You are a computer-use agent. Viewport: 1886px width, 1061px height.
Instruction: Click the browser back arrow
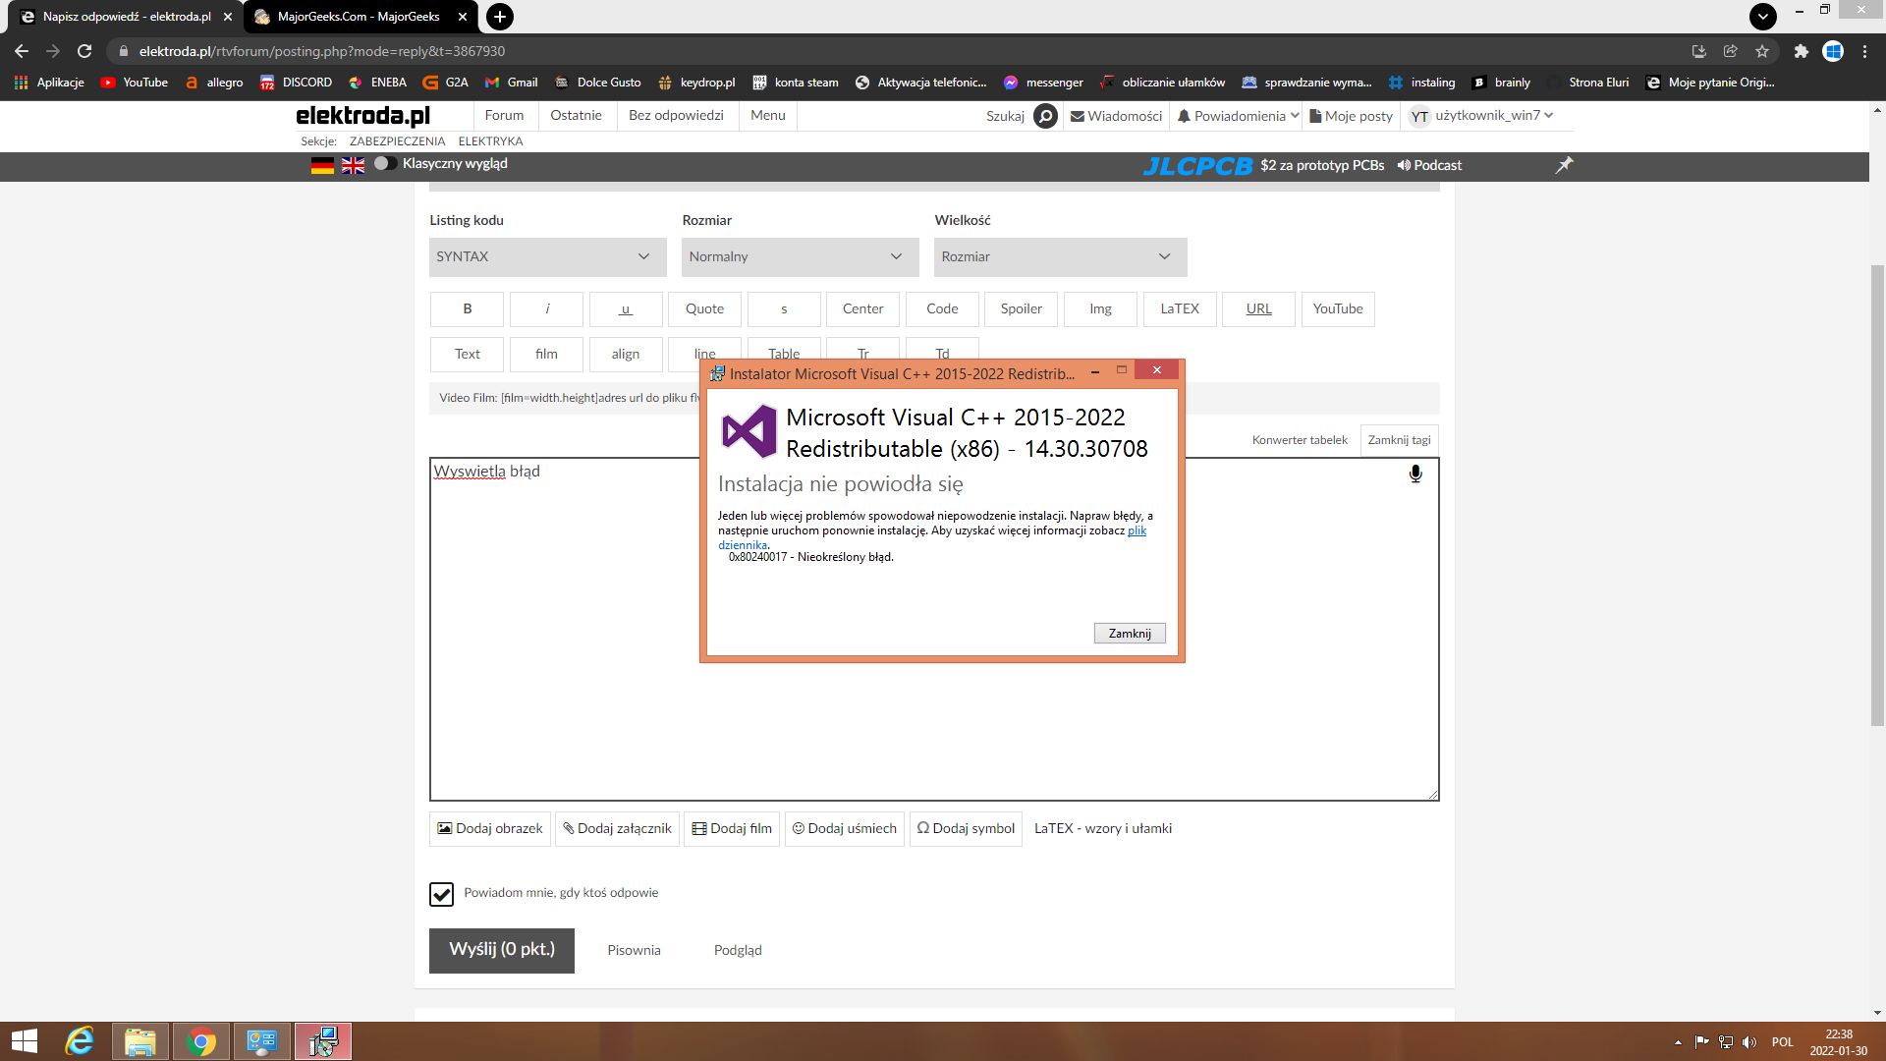(x=22, y=51)
